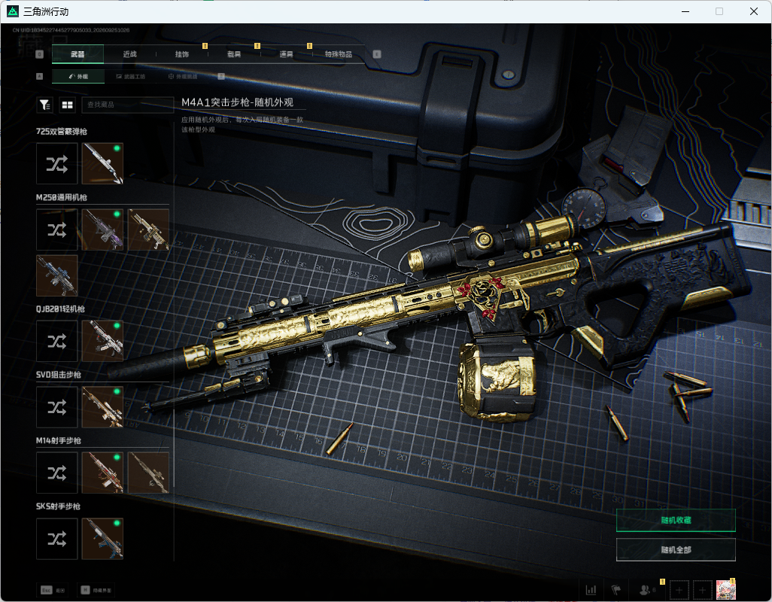The width and height of the screenshot is (772, 602).
Task: Click the first empty squad plus slot
Action: (x=679, y=590)
